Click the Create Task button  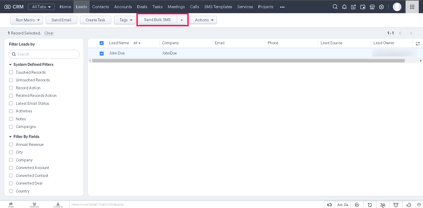(95, 20)
